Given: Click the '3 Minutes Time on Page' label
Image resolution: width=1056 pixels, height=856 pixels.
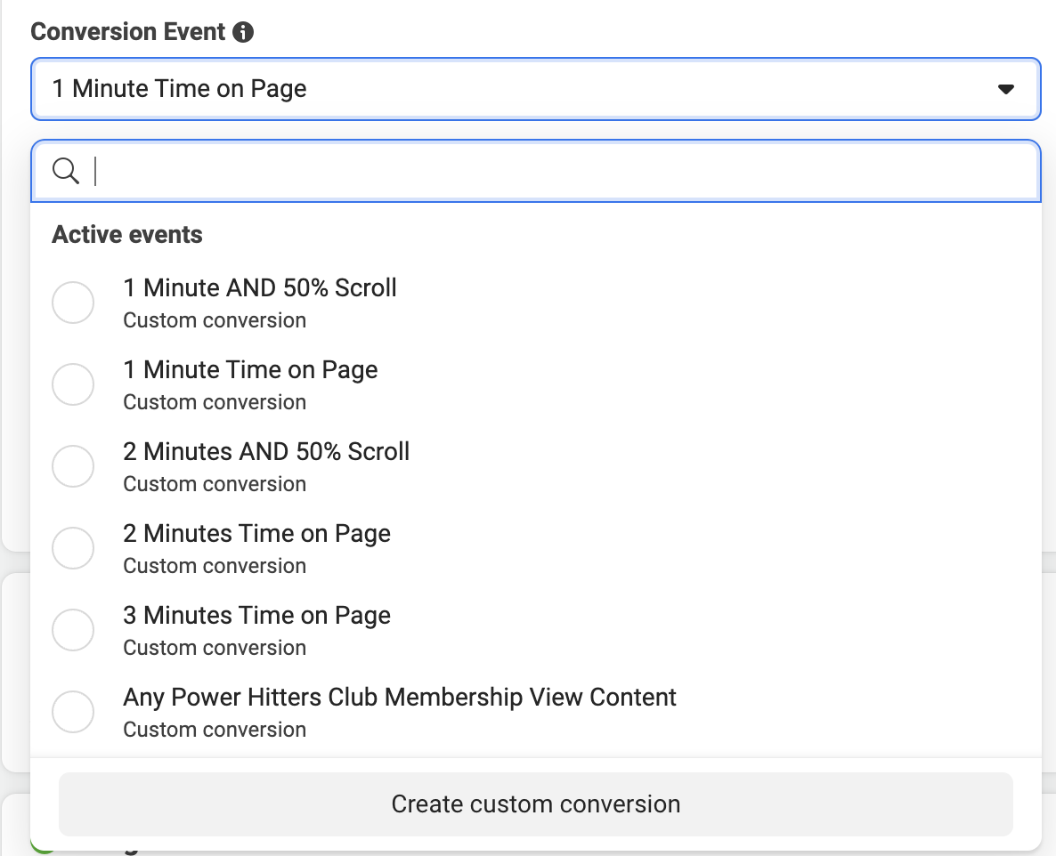Looking at the screenshot, I should [256, 616].
